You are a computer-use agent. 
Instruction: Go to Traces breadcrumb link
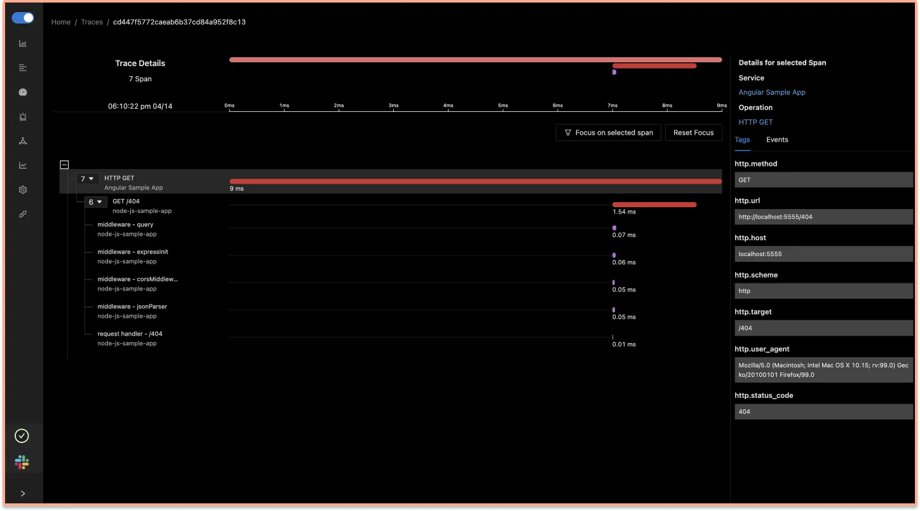pyautogui.click(x=91, y=22)
